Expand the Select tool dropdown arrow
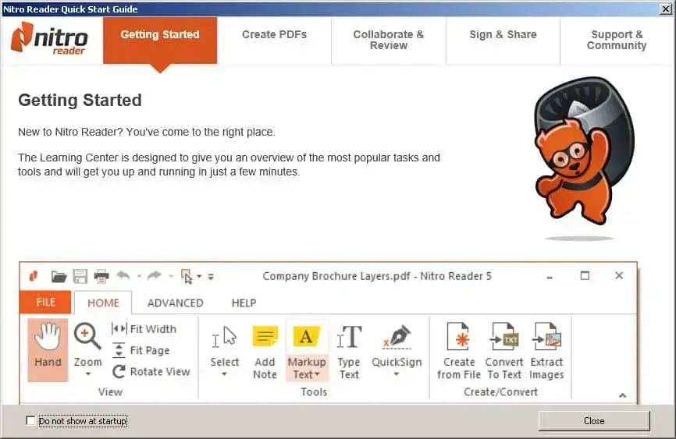Viewport: 676px width, 439px height. (224, 374)
